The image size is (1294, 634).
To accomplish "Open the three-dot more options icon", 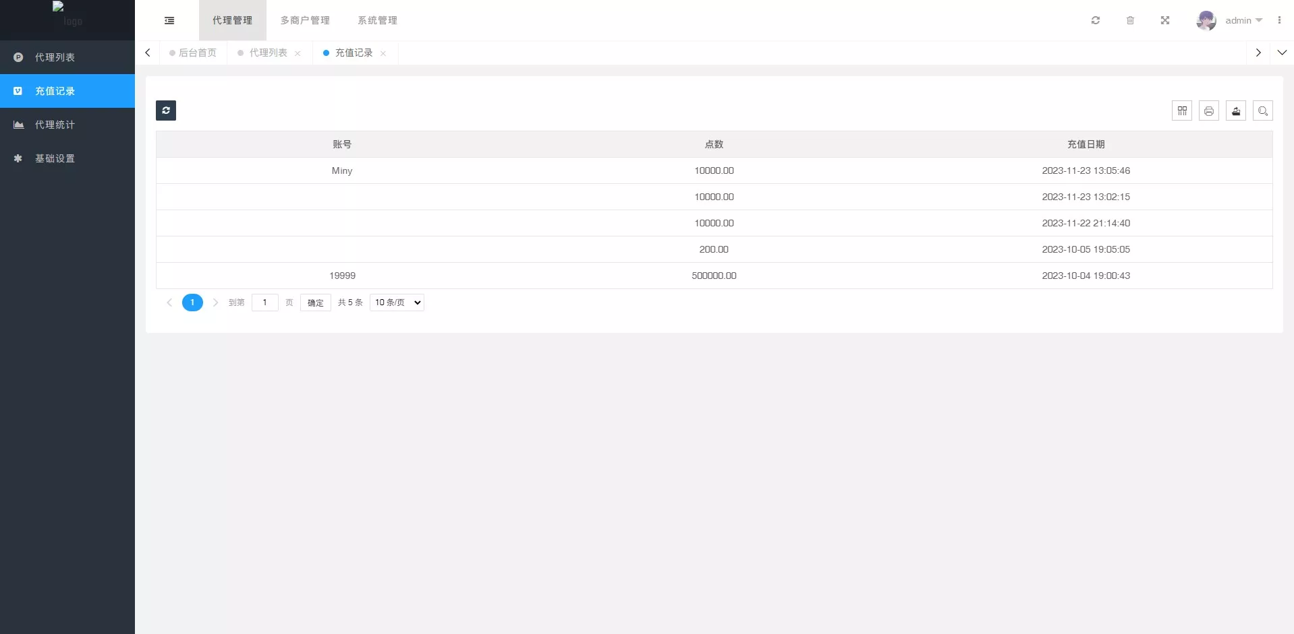I will point(1279,20).
